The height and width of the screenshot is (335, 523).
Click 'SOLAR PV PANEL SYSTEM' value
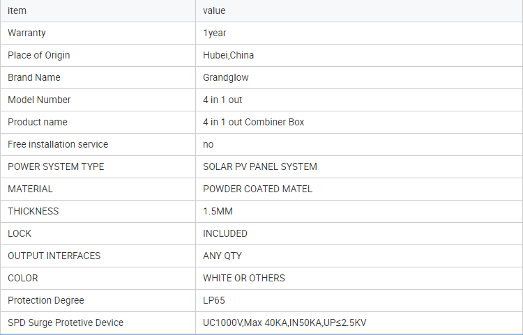(260, 167)
